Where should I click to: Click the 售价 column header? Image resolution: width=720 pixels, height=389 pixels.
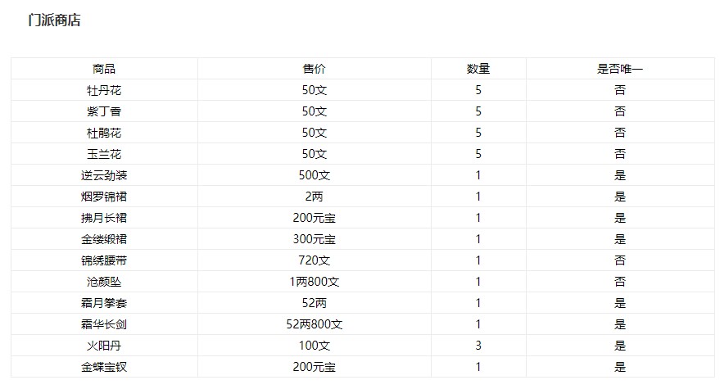314,69
